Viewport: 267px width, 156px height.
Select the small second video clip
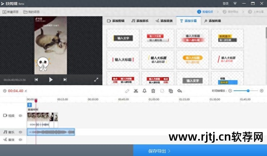51,117
